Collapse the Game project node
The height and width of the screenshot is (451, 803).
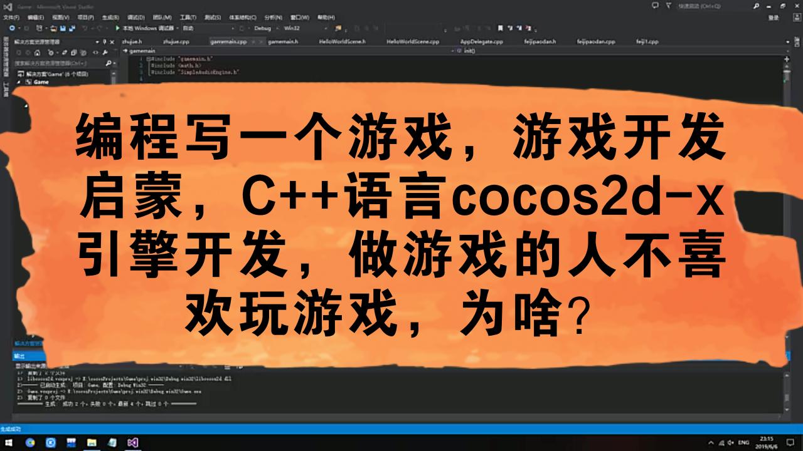click(19, 81)
